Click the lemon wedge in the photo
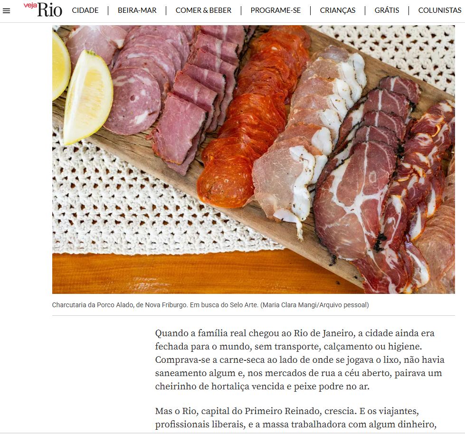 [x=87, y=98]
